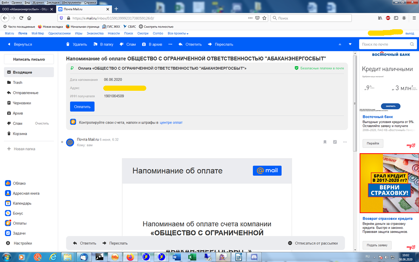Open the Firefox library icon
The width and height of the screenshot is (419, 262).
[380, 18]
